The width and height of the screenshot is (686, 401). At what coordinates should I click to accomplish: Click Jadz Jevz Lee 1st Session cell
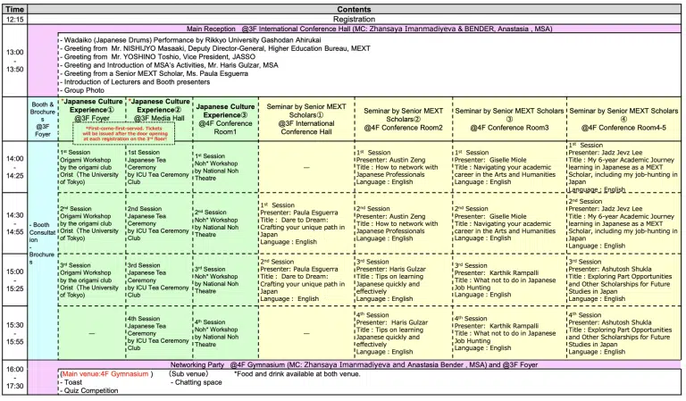tap(623, 167)
